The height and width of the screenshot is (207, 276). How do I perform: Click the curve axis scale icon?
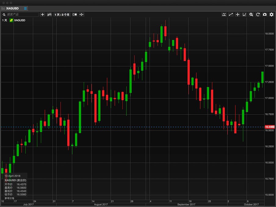pyautogui.click(x=244, y=14)
